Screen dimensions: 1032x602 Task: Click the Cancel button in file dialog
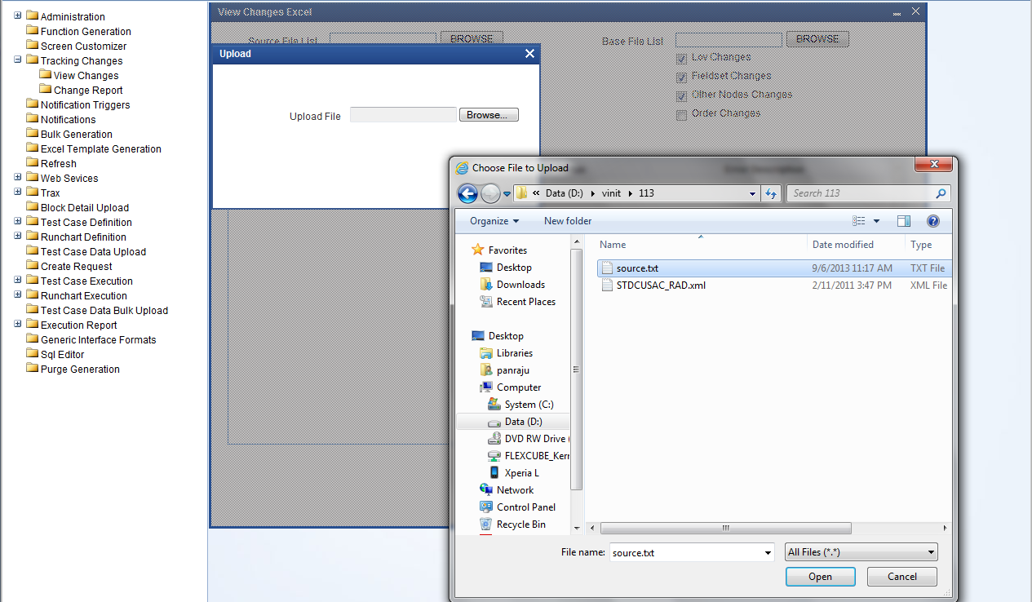point(902,577)
